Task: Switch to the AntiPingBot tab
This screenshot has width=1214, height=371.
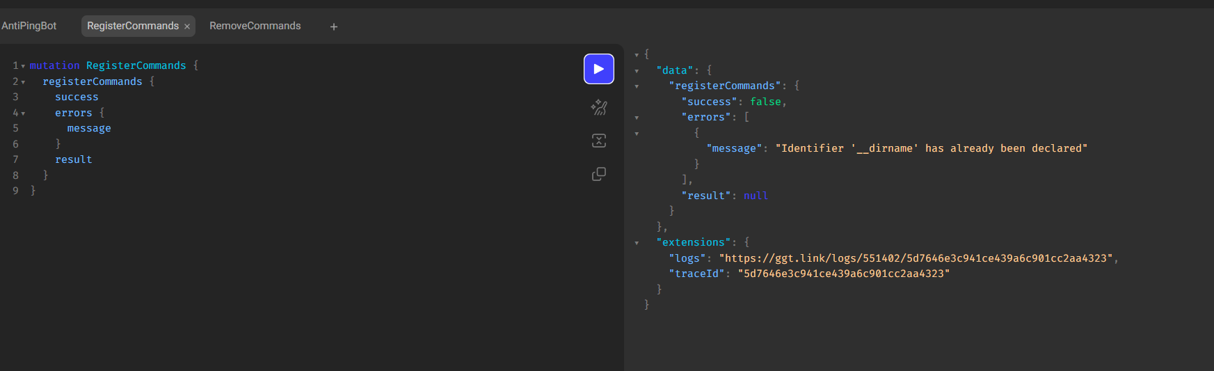Action: [x=29, y=26]
